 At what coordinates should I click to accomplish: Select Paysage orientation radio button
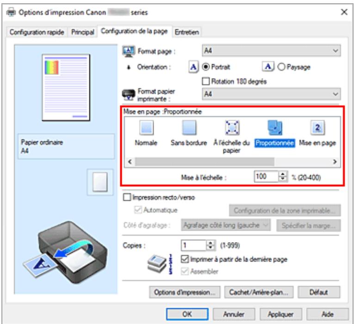(x=281, y=67)
